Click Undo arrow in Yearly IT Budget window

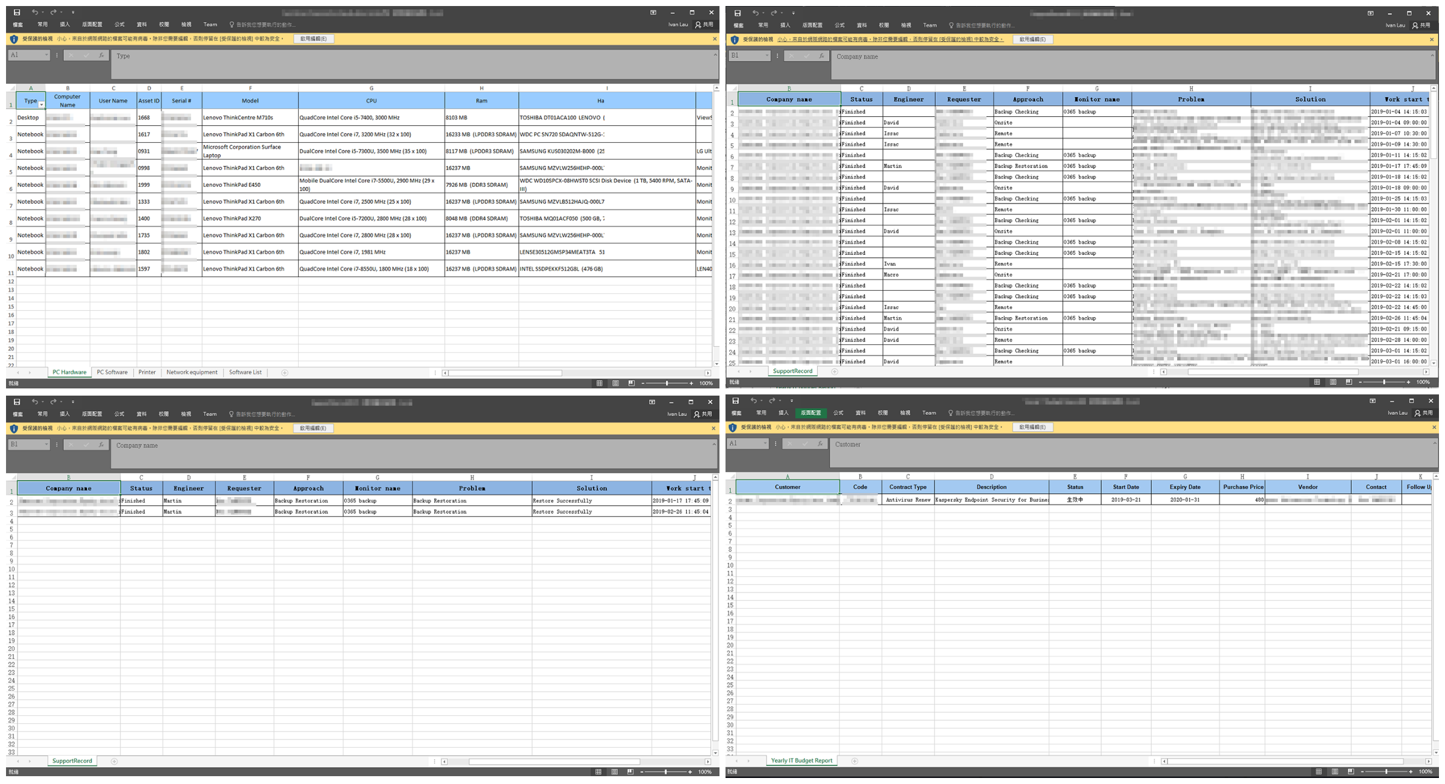(753, 400)
